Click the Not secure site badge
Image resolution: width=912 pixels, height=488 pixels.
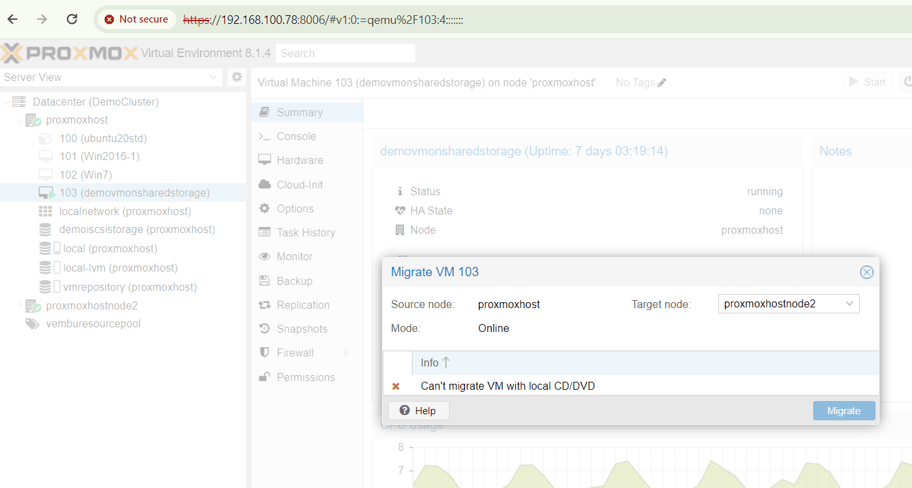pos(137,19)
